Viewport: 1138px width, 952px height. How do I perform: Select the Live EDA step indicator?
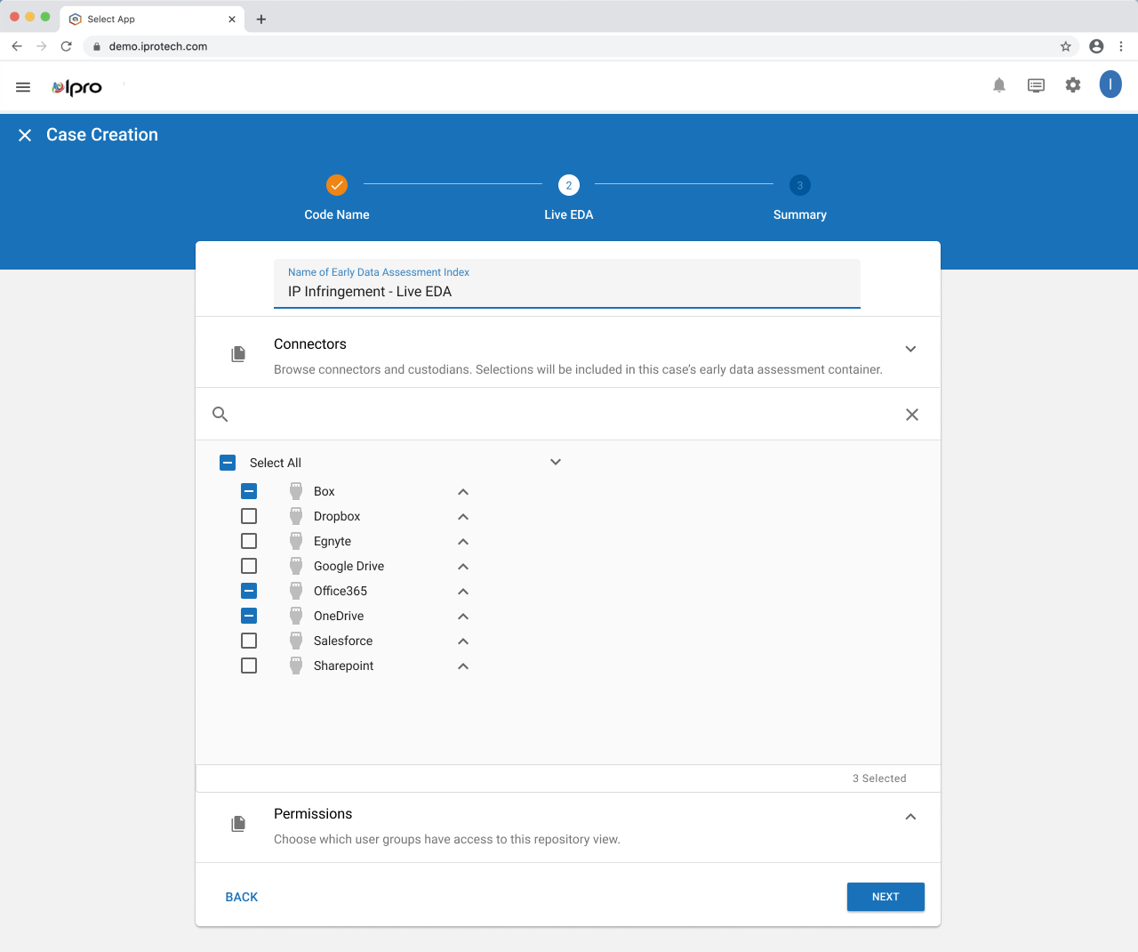(x=568, y=185)
